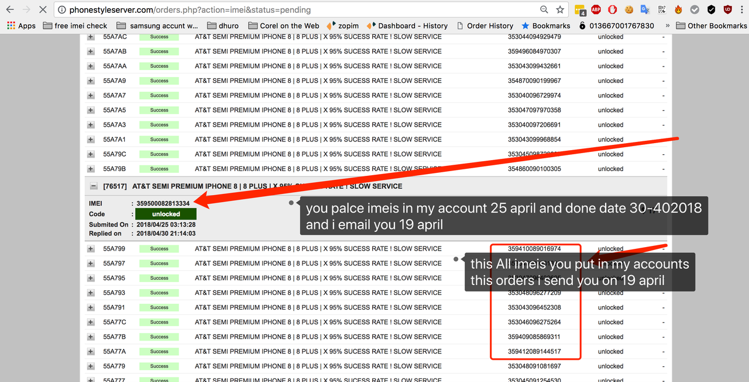This screenshot has height=382, width=749.
Task: Open the Google Translate extension
Action: point(645,9)
